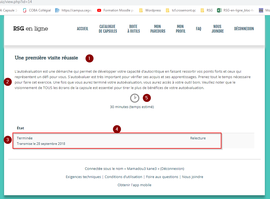Screen dimensions: 270x199
Task: Go to the Accueil page
Action: (x=83, y=29)
